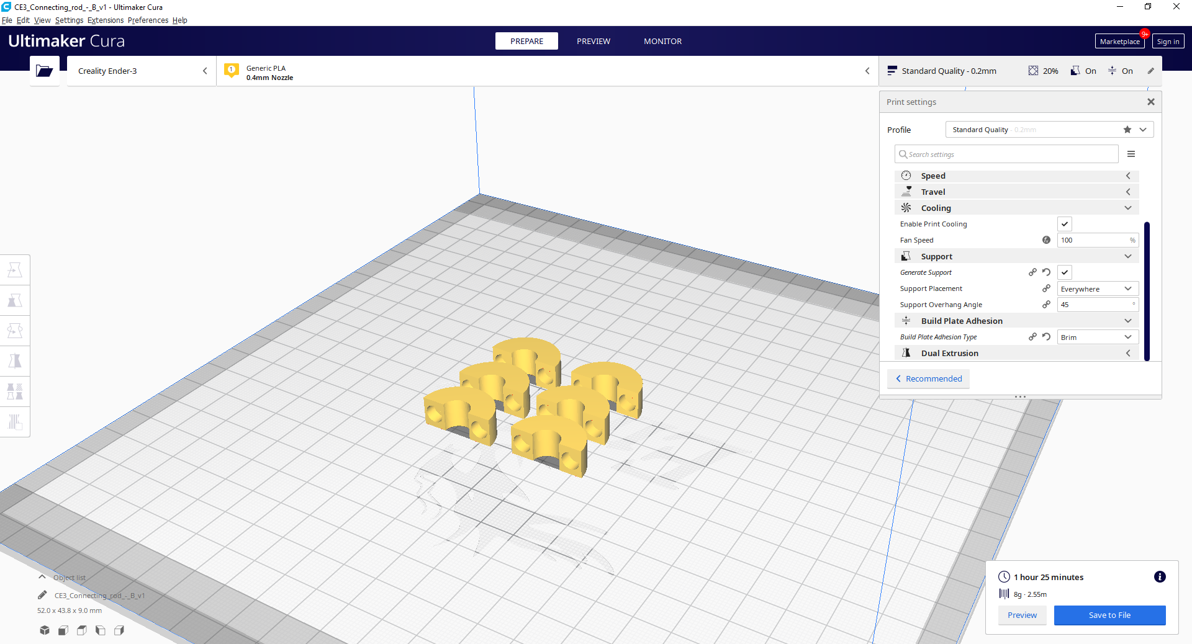1192x644 pixels.
Task: Close the Print settings panel
Action: pyautogui.click(x=1151, y=102)
